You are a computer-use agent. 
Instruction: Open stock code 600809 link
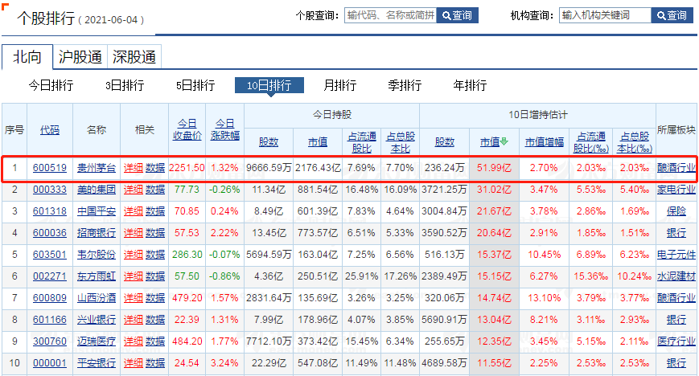[x=50, y=298]
